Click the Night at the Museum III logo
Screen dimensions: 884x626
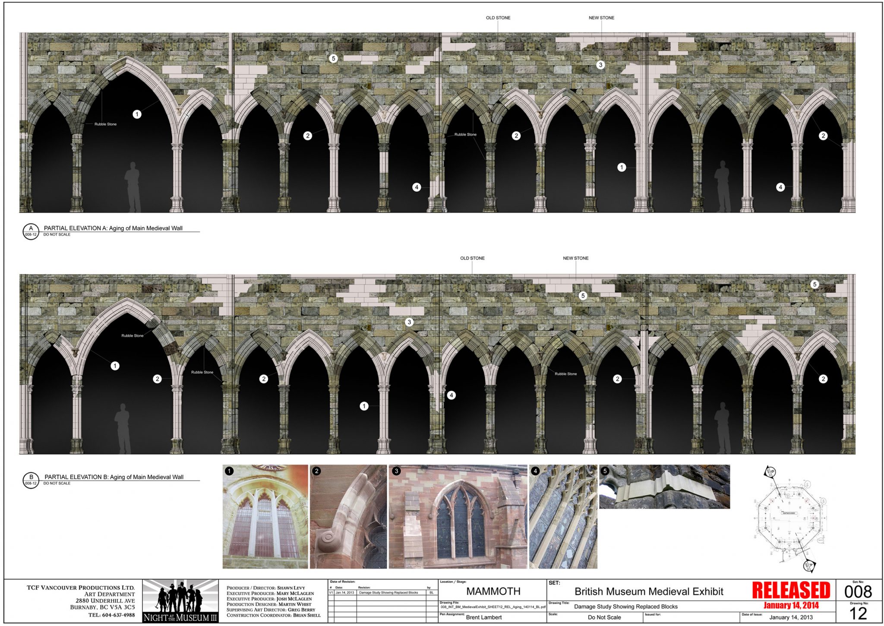(x=180, y=601)
